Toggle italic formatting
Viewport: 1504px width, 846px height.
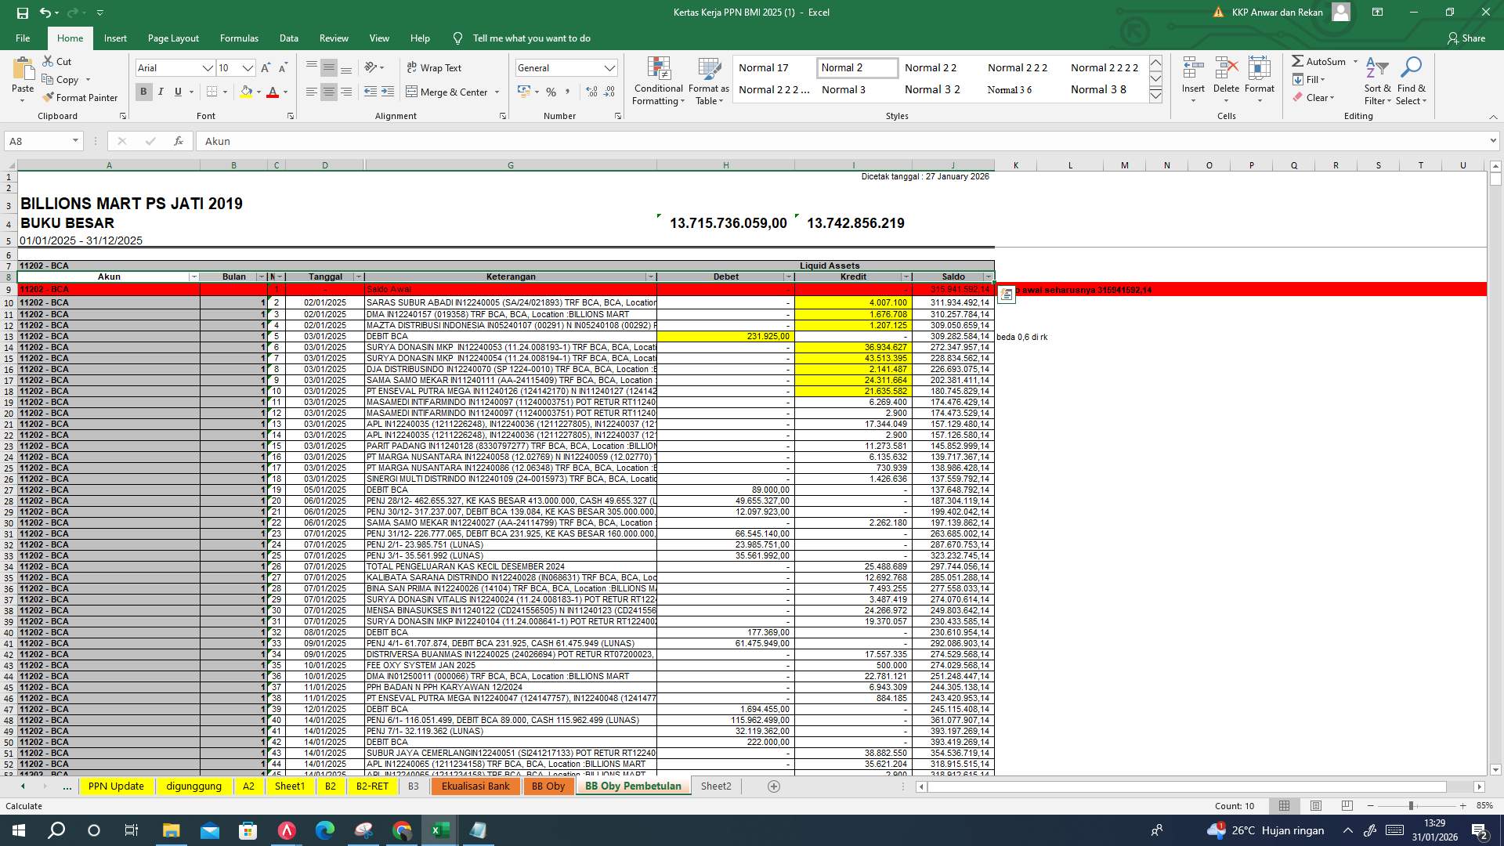point(160,92)
